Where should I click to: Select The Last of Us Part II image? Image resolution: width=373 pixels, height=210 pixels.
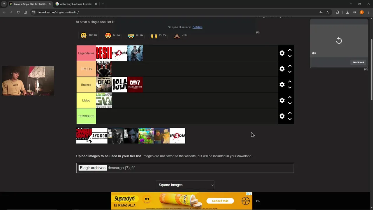(131, 136)
